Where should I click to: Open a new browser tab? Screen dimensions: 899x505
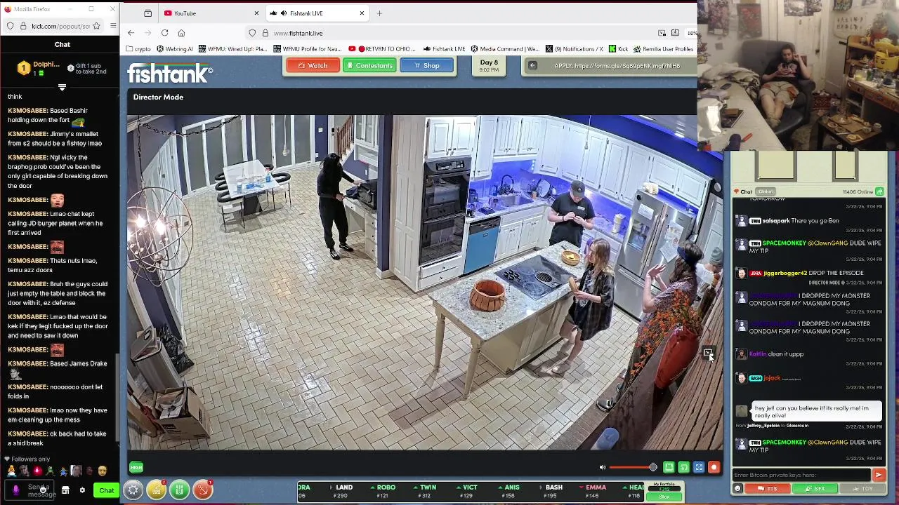tap(379, 13)
